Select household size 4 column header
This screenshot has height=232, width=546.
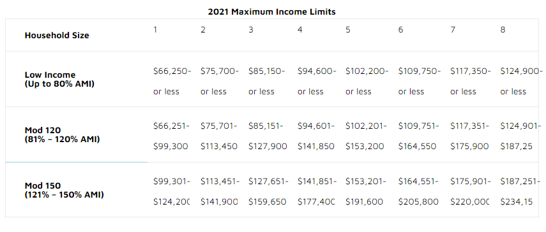tap(300, 30)
